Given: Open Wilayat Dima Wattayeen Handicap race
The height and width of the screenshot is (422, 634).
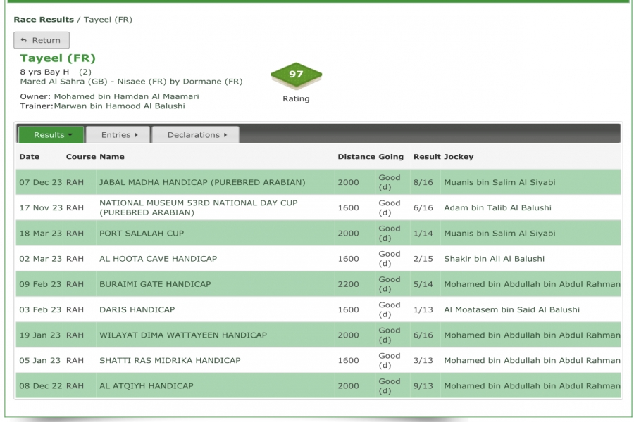Looking at the screenshot, I should tap(182, 335).
